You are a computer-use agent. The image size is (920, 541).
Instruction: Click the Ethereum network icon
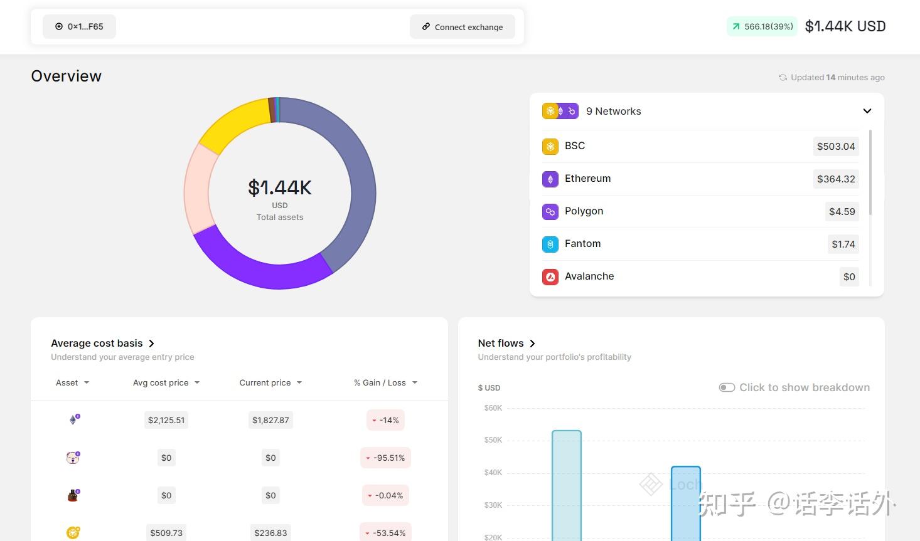pyautogui.click(x=550, y=179)
